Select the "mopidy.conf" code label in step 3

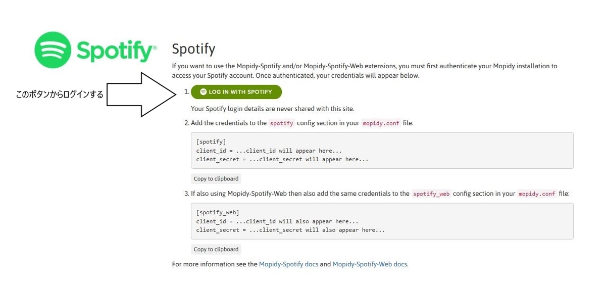click(x=537, y=194)
